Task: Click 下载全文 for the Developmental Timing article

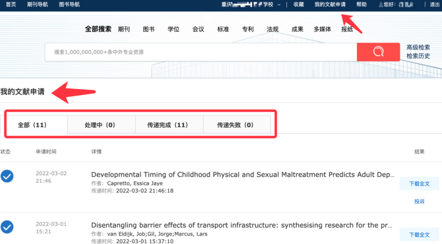Action: click(419, 184)
